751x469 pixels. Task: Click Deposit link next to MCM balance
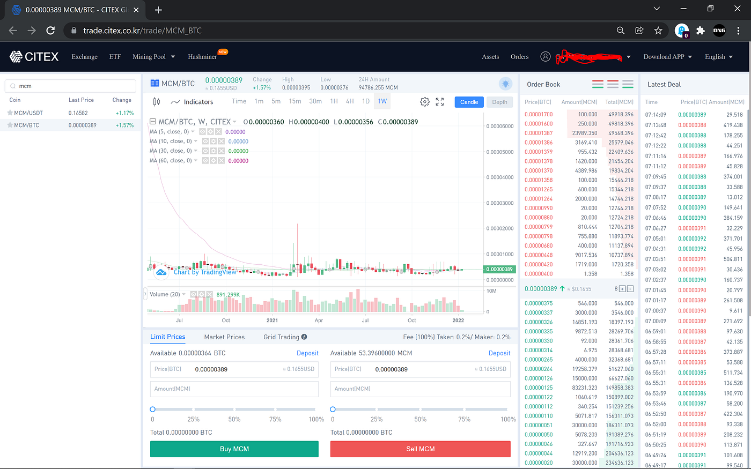click(x=499, y=353)
